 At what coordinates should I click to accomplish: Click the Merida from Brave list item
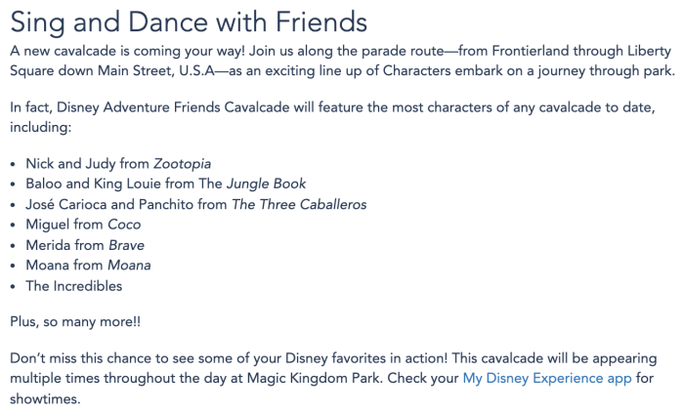(85, 245)
